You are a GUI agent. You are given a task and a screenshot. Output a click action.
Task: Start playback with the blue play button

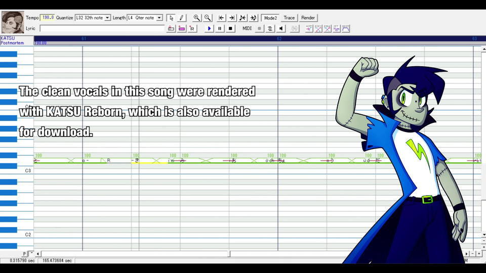(x=209, y=28)
